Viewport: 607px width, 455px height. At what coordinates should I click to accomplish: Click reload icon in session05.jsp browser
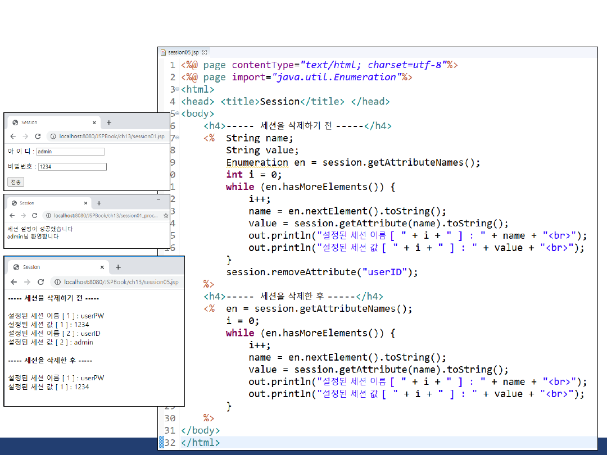click(x=40, y=282)
